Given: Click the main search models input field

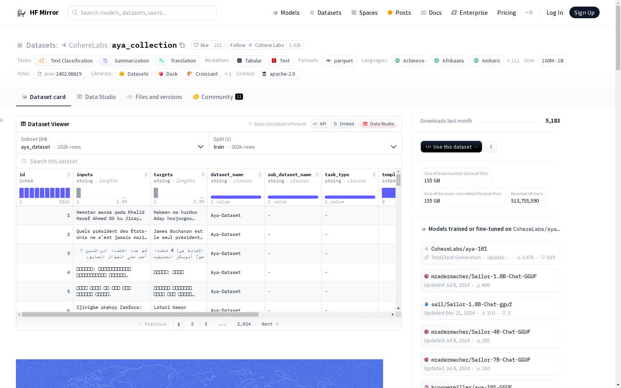Looking at the screenshot, I should coord(142,12).
